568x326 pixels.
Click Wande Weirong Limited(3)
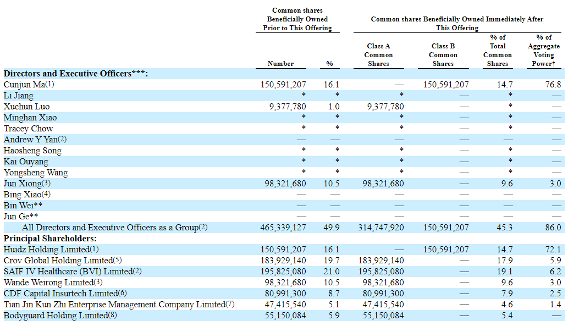click(x=53, y=283)
